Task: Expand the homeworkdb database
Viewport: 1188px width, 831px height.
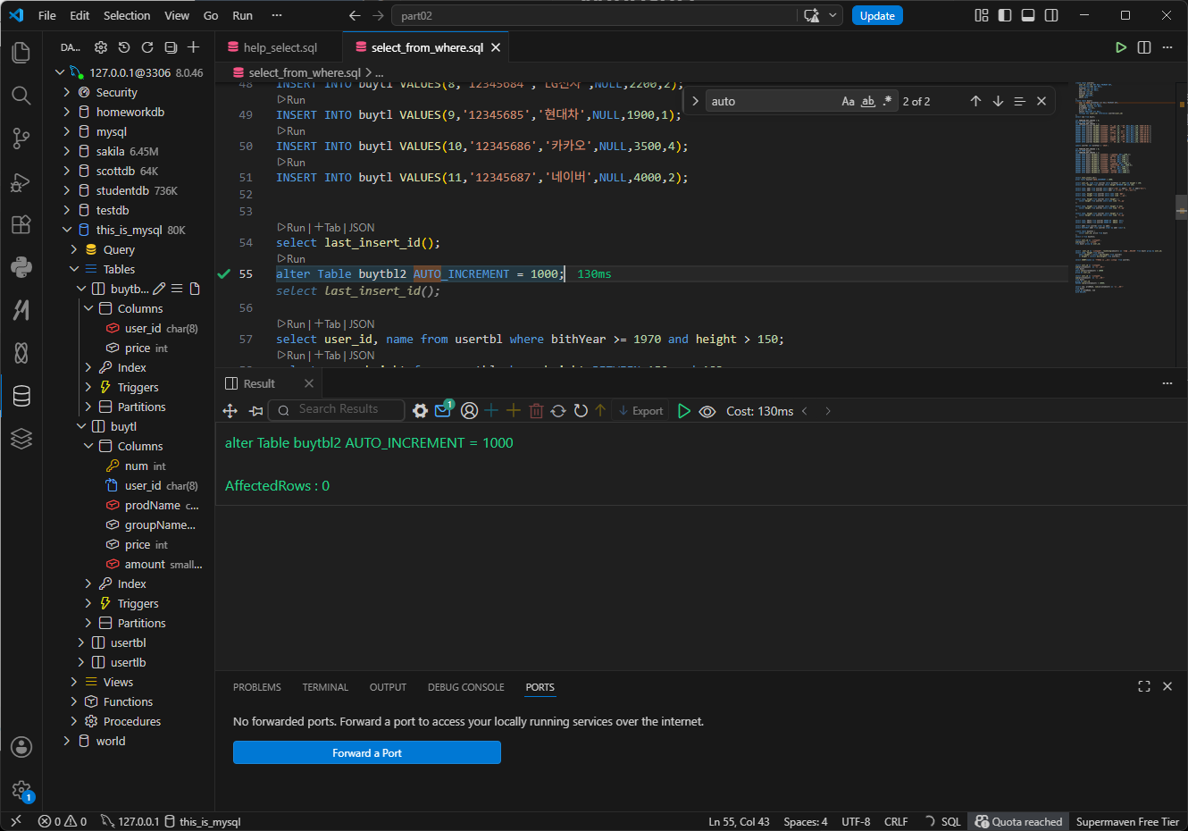Action: coord(67,112)
